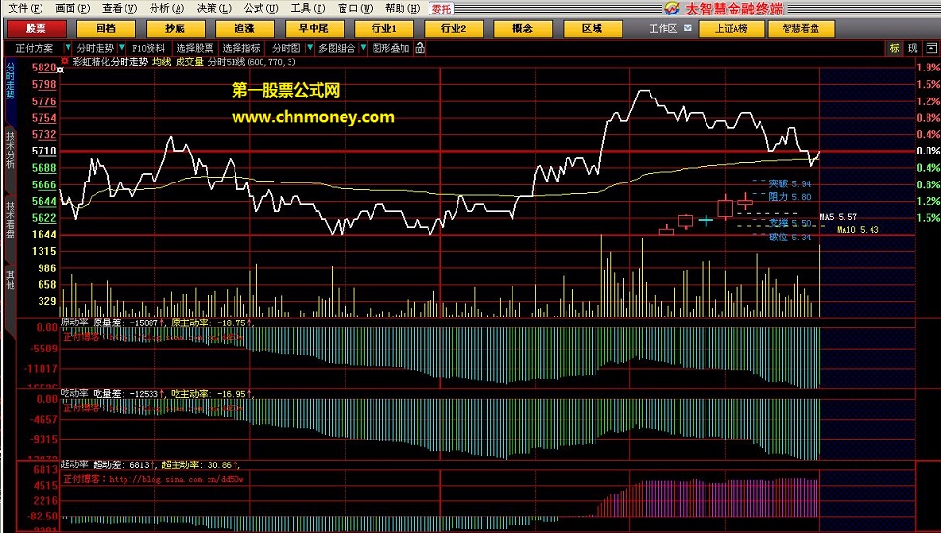The image size is (941, 533).
Task: Expand the 分时走势 dropdown arrow
Action: tap(122, 48)
